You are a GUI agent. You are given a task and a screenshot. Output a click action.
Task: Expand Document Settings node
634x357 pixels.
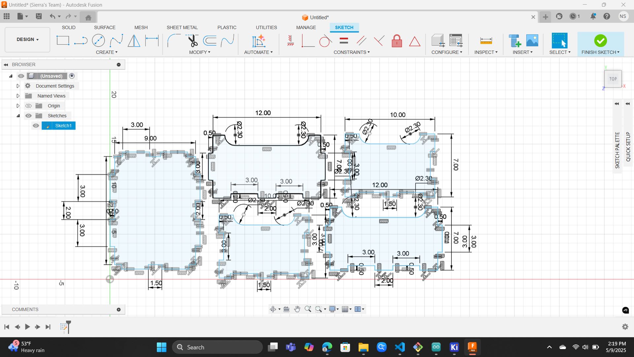coord(18,86)
